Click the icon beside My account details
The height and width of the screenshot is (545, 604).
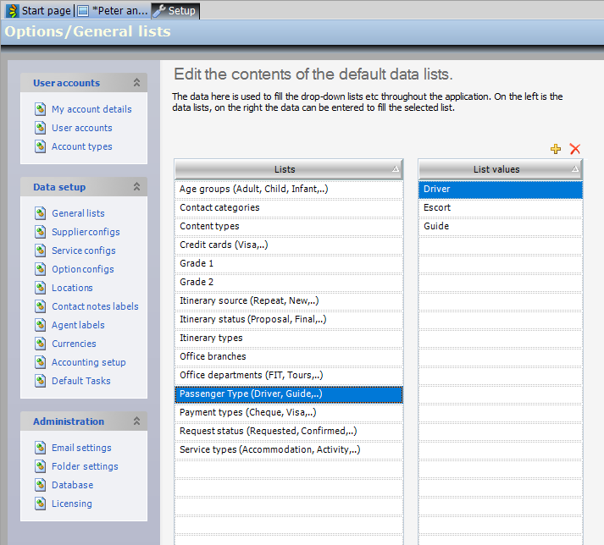(40, 109)
